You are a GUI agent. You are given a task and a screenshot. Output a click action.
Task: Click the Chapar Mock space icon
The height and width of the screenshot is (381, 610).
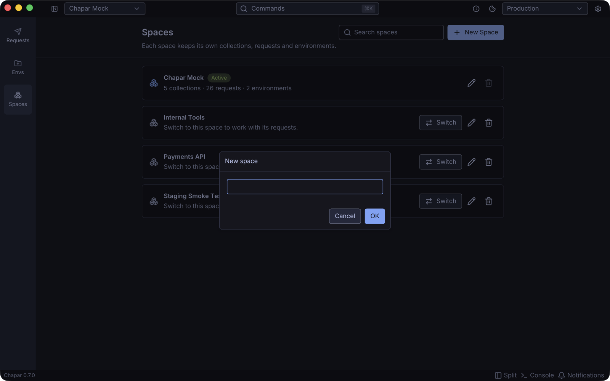point(154,83)
